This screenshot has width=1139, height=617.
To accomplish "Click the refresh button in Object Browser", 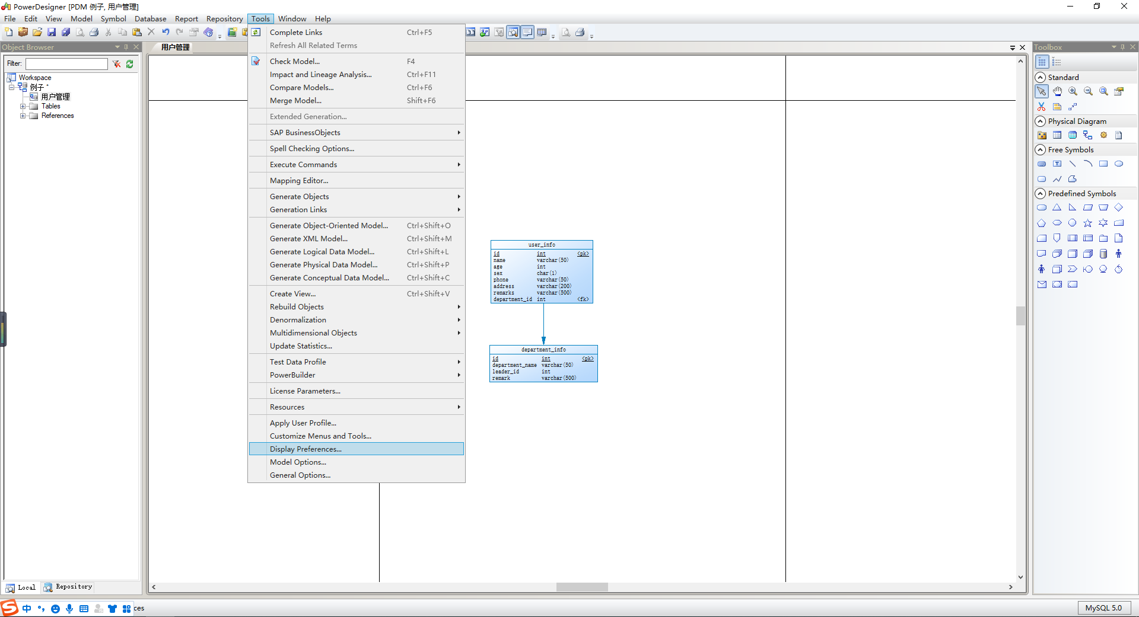I will click(x=129, y=64).
